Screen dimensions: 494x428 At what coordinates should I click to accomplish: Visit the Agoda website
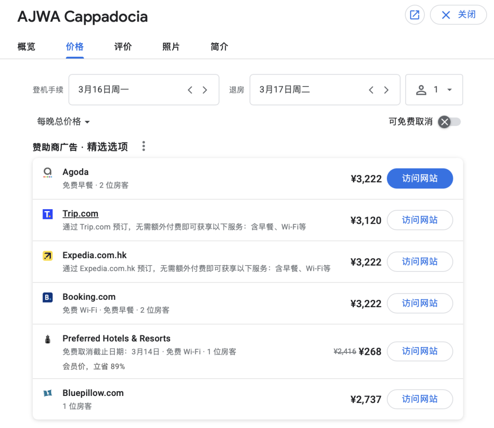click(419, 179)
